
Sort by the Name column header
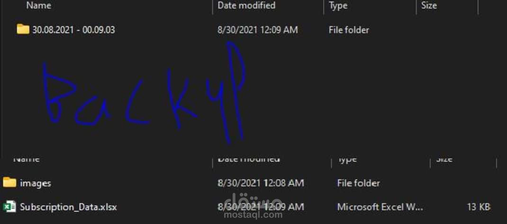[x=38, y=5]
